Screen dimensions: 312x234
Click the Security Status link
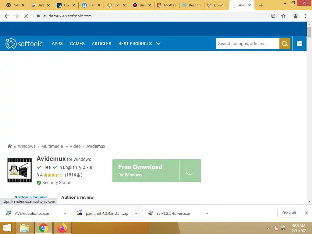pos(57,183)
